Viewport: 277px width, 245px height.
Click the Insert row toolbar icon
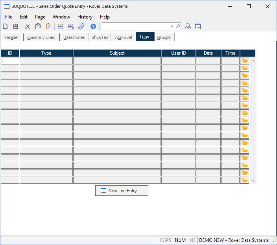coord(61,26)
